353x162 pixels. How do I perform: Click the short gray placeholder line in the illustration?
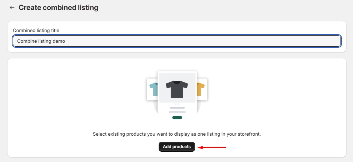coord(177,108)
